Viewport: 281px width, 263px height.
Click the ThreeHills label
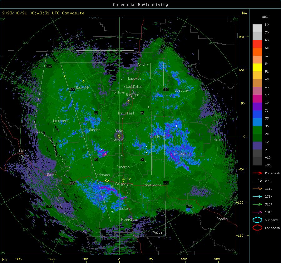[157, 137]
